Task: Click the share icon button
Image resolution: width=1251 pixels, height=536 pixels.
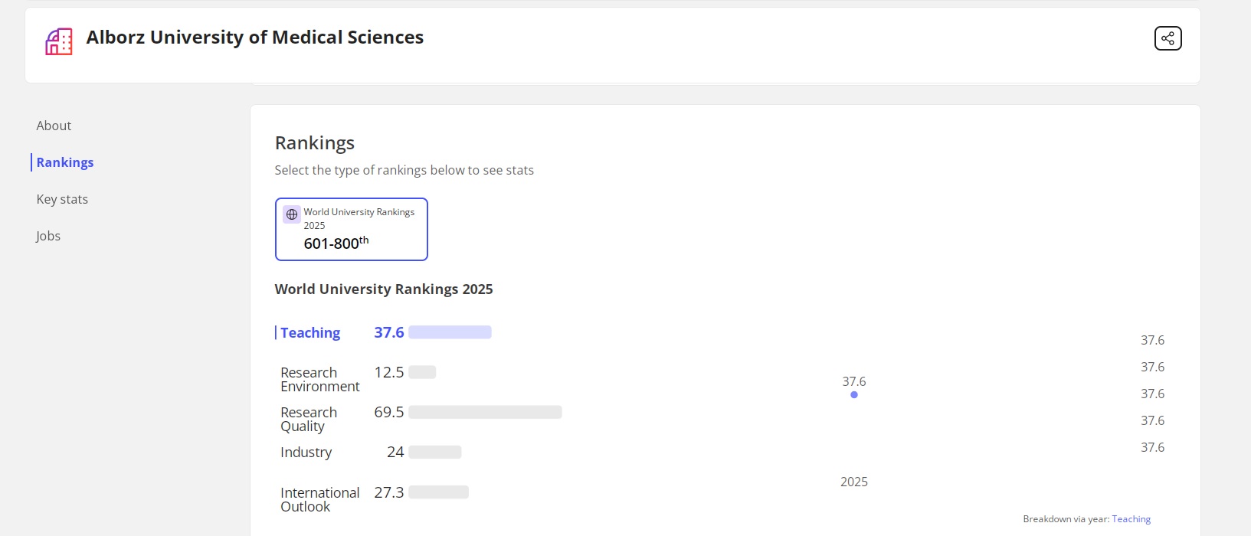Action: click(x=1167, y=38)
